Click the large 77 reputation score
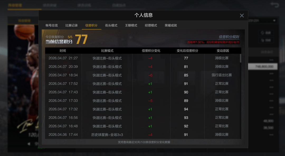Viewport: 285px width, 156px height. (x=81, y=39)
